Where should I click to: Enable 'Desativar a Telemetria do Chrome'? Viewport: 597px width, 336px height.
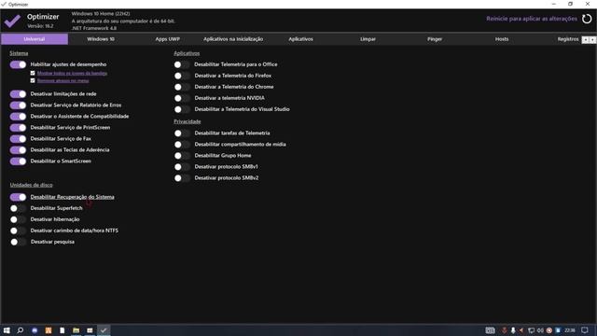[x=182, y=87]
